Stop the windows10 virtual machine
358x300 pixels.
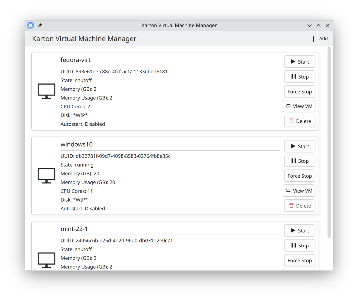click(x=300, y=161)
